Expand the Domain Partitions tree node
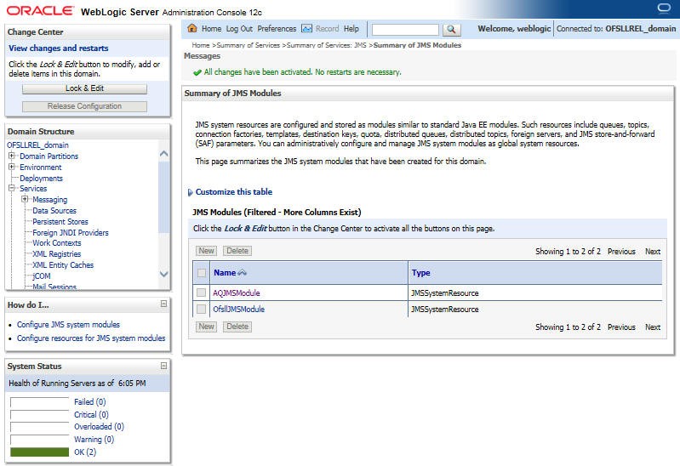The height and width of the screenshot is (466, 680). click(12, 156)
